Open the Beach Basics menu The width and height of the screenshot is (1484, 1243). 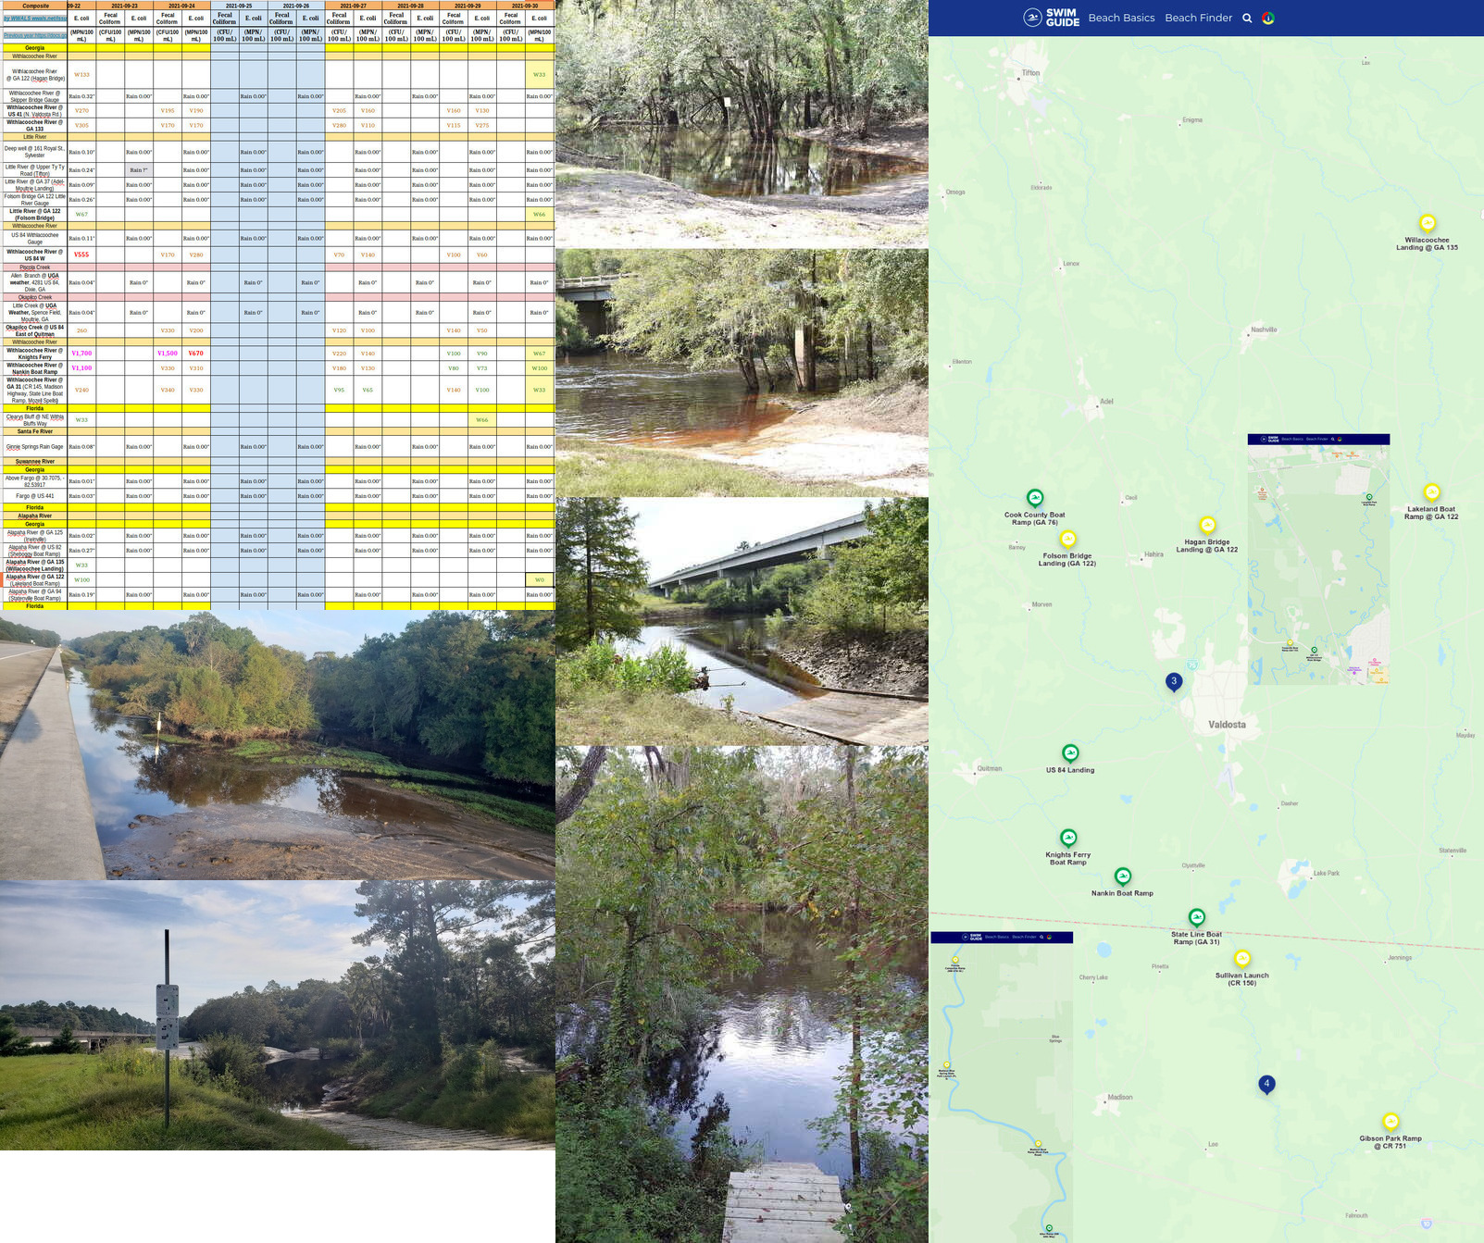(x=1121, y=18)
